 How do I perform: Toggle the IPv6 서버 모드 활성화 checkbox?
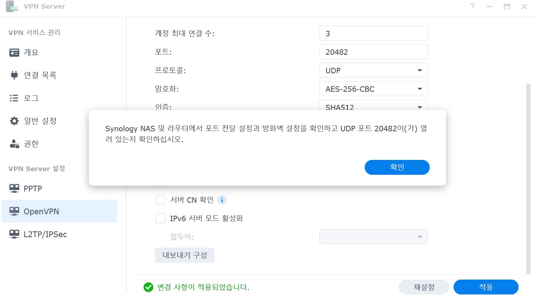coord(160,218)
